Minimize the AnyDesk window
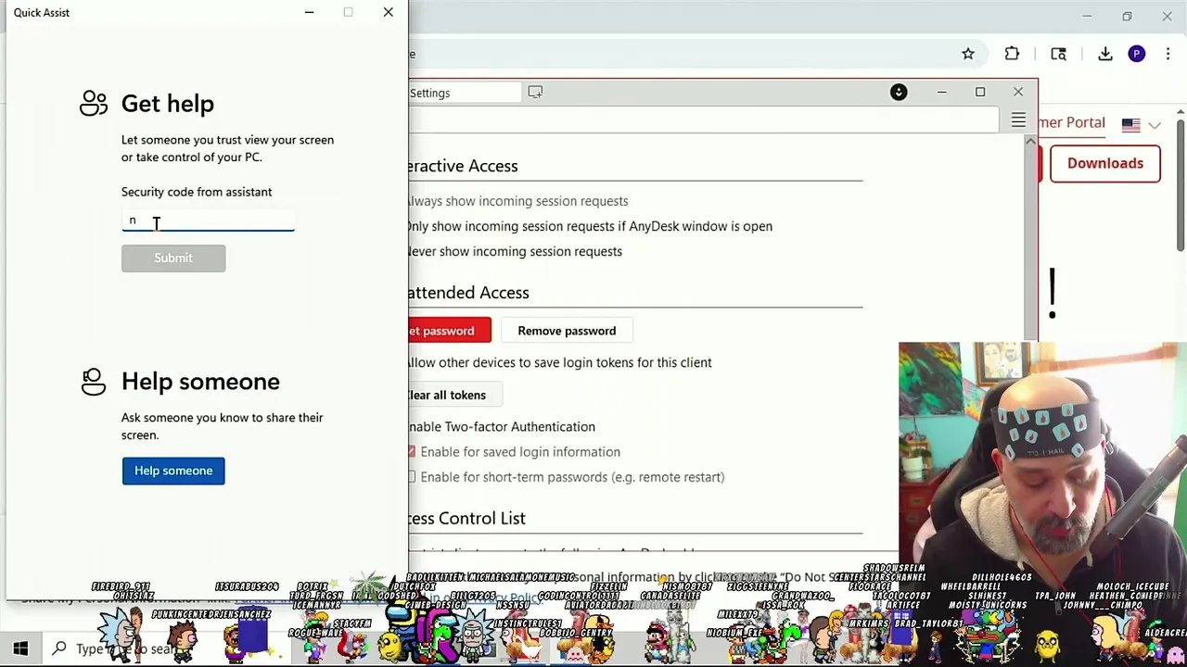 coord(942,92)
